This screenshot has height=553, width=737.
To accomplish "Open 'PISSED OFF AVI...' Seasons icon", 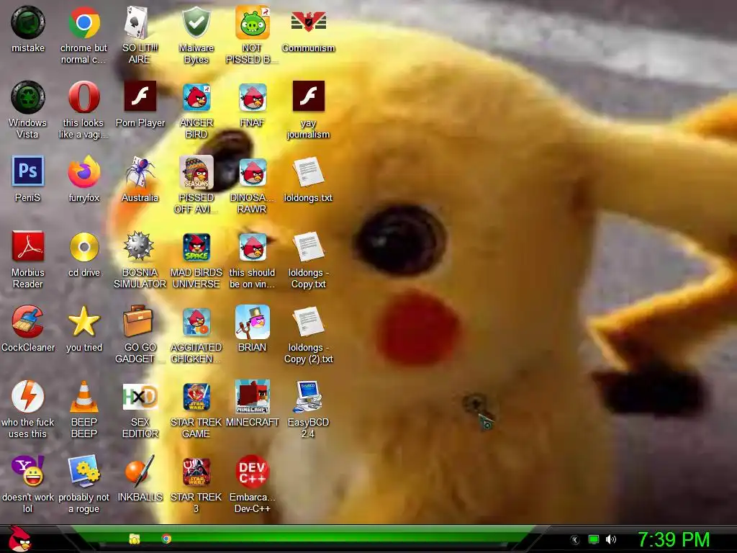I will click(196, 172).
